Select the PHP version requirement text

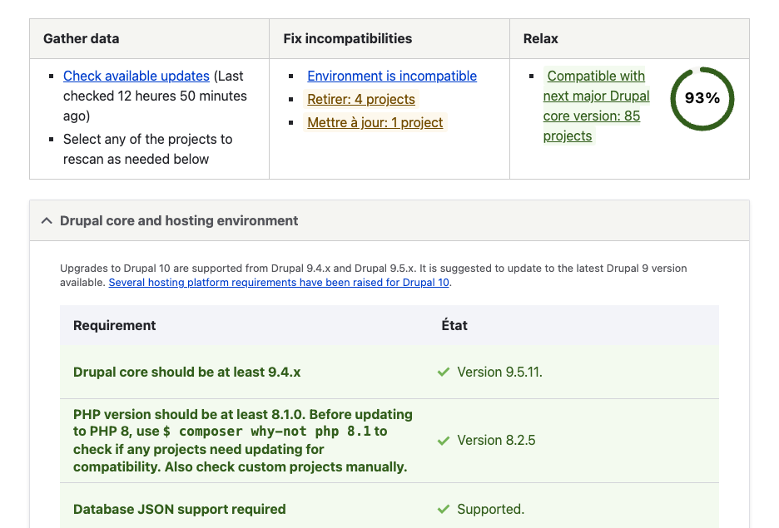pos(243,441)
